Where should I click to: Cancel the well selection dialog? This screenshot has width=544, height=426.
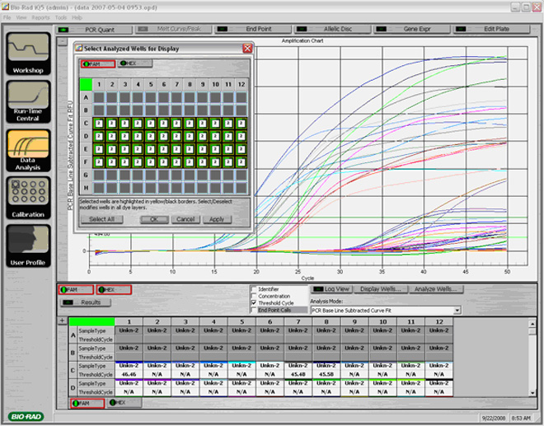click(185, 219)
